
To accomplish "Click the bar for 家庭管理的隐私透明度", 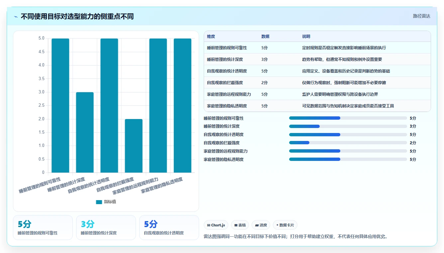I will (x=182, y=105).
